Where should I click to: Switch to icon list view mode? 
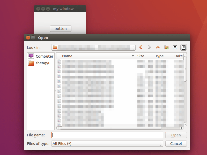[x=175, y=47]
